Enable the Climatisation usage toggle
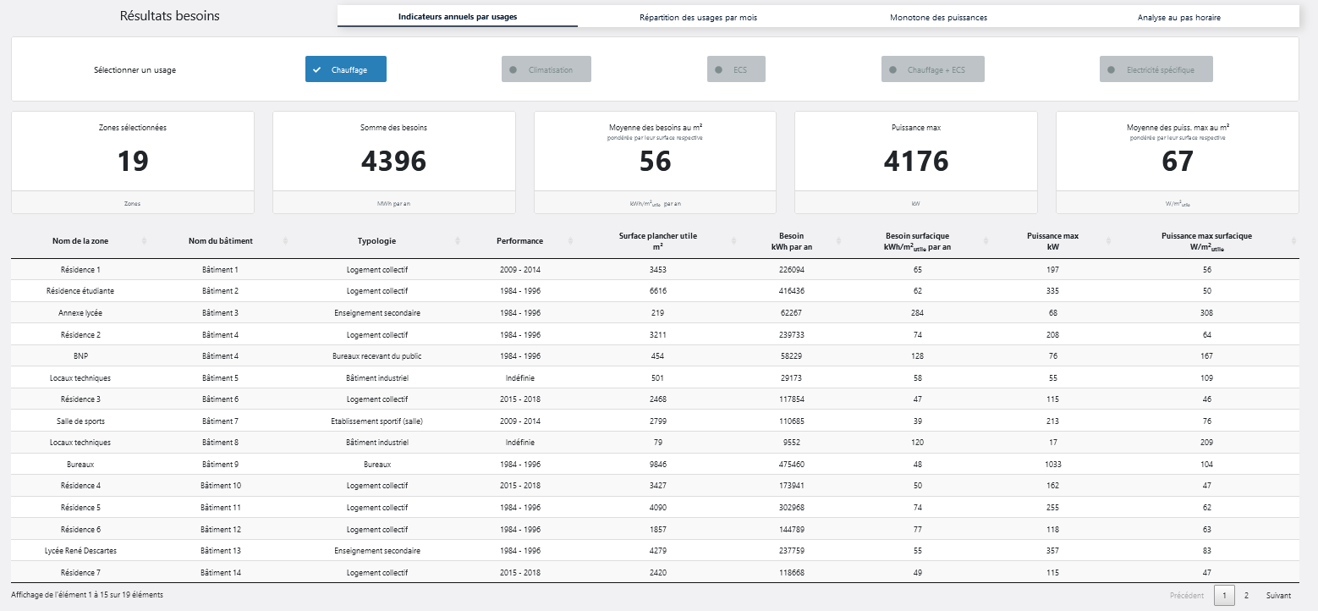 546,69
